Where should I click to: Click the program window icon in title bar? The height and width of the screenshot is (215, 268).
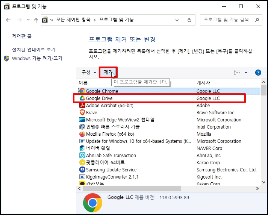7,6
